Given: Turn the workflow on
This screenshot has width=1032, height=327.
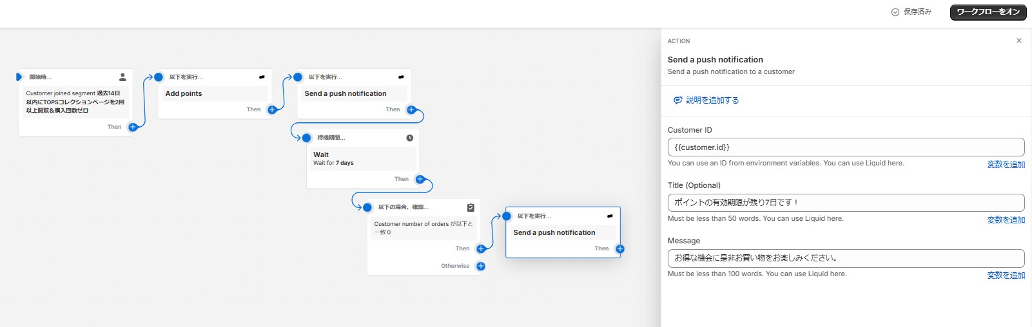Looking at the screenshot, I should pos(988,12).
